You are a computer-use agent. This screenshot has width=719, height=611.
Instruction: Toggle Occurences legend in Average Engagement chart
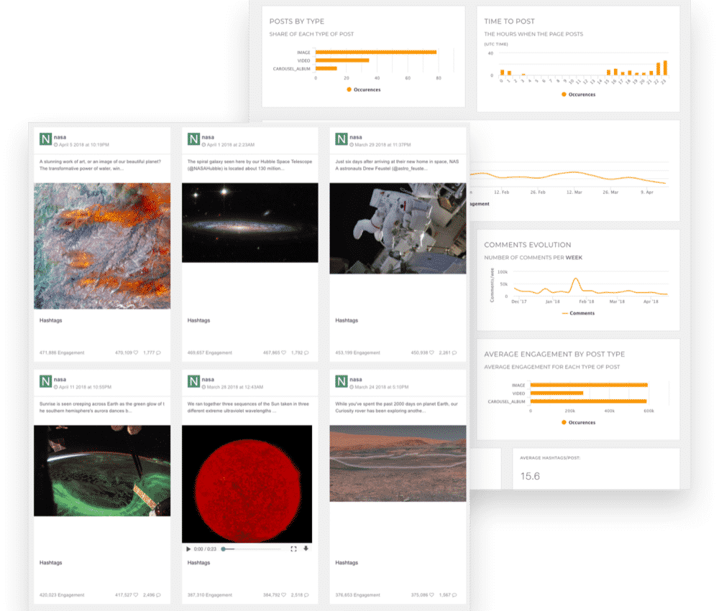tap(578, 422)
